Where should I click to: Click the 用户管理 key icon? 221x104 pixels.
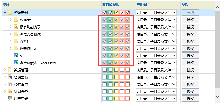pyautogui.click(x=10, y=99)
